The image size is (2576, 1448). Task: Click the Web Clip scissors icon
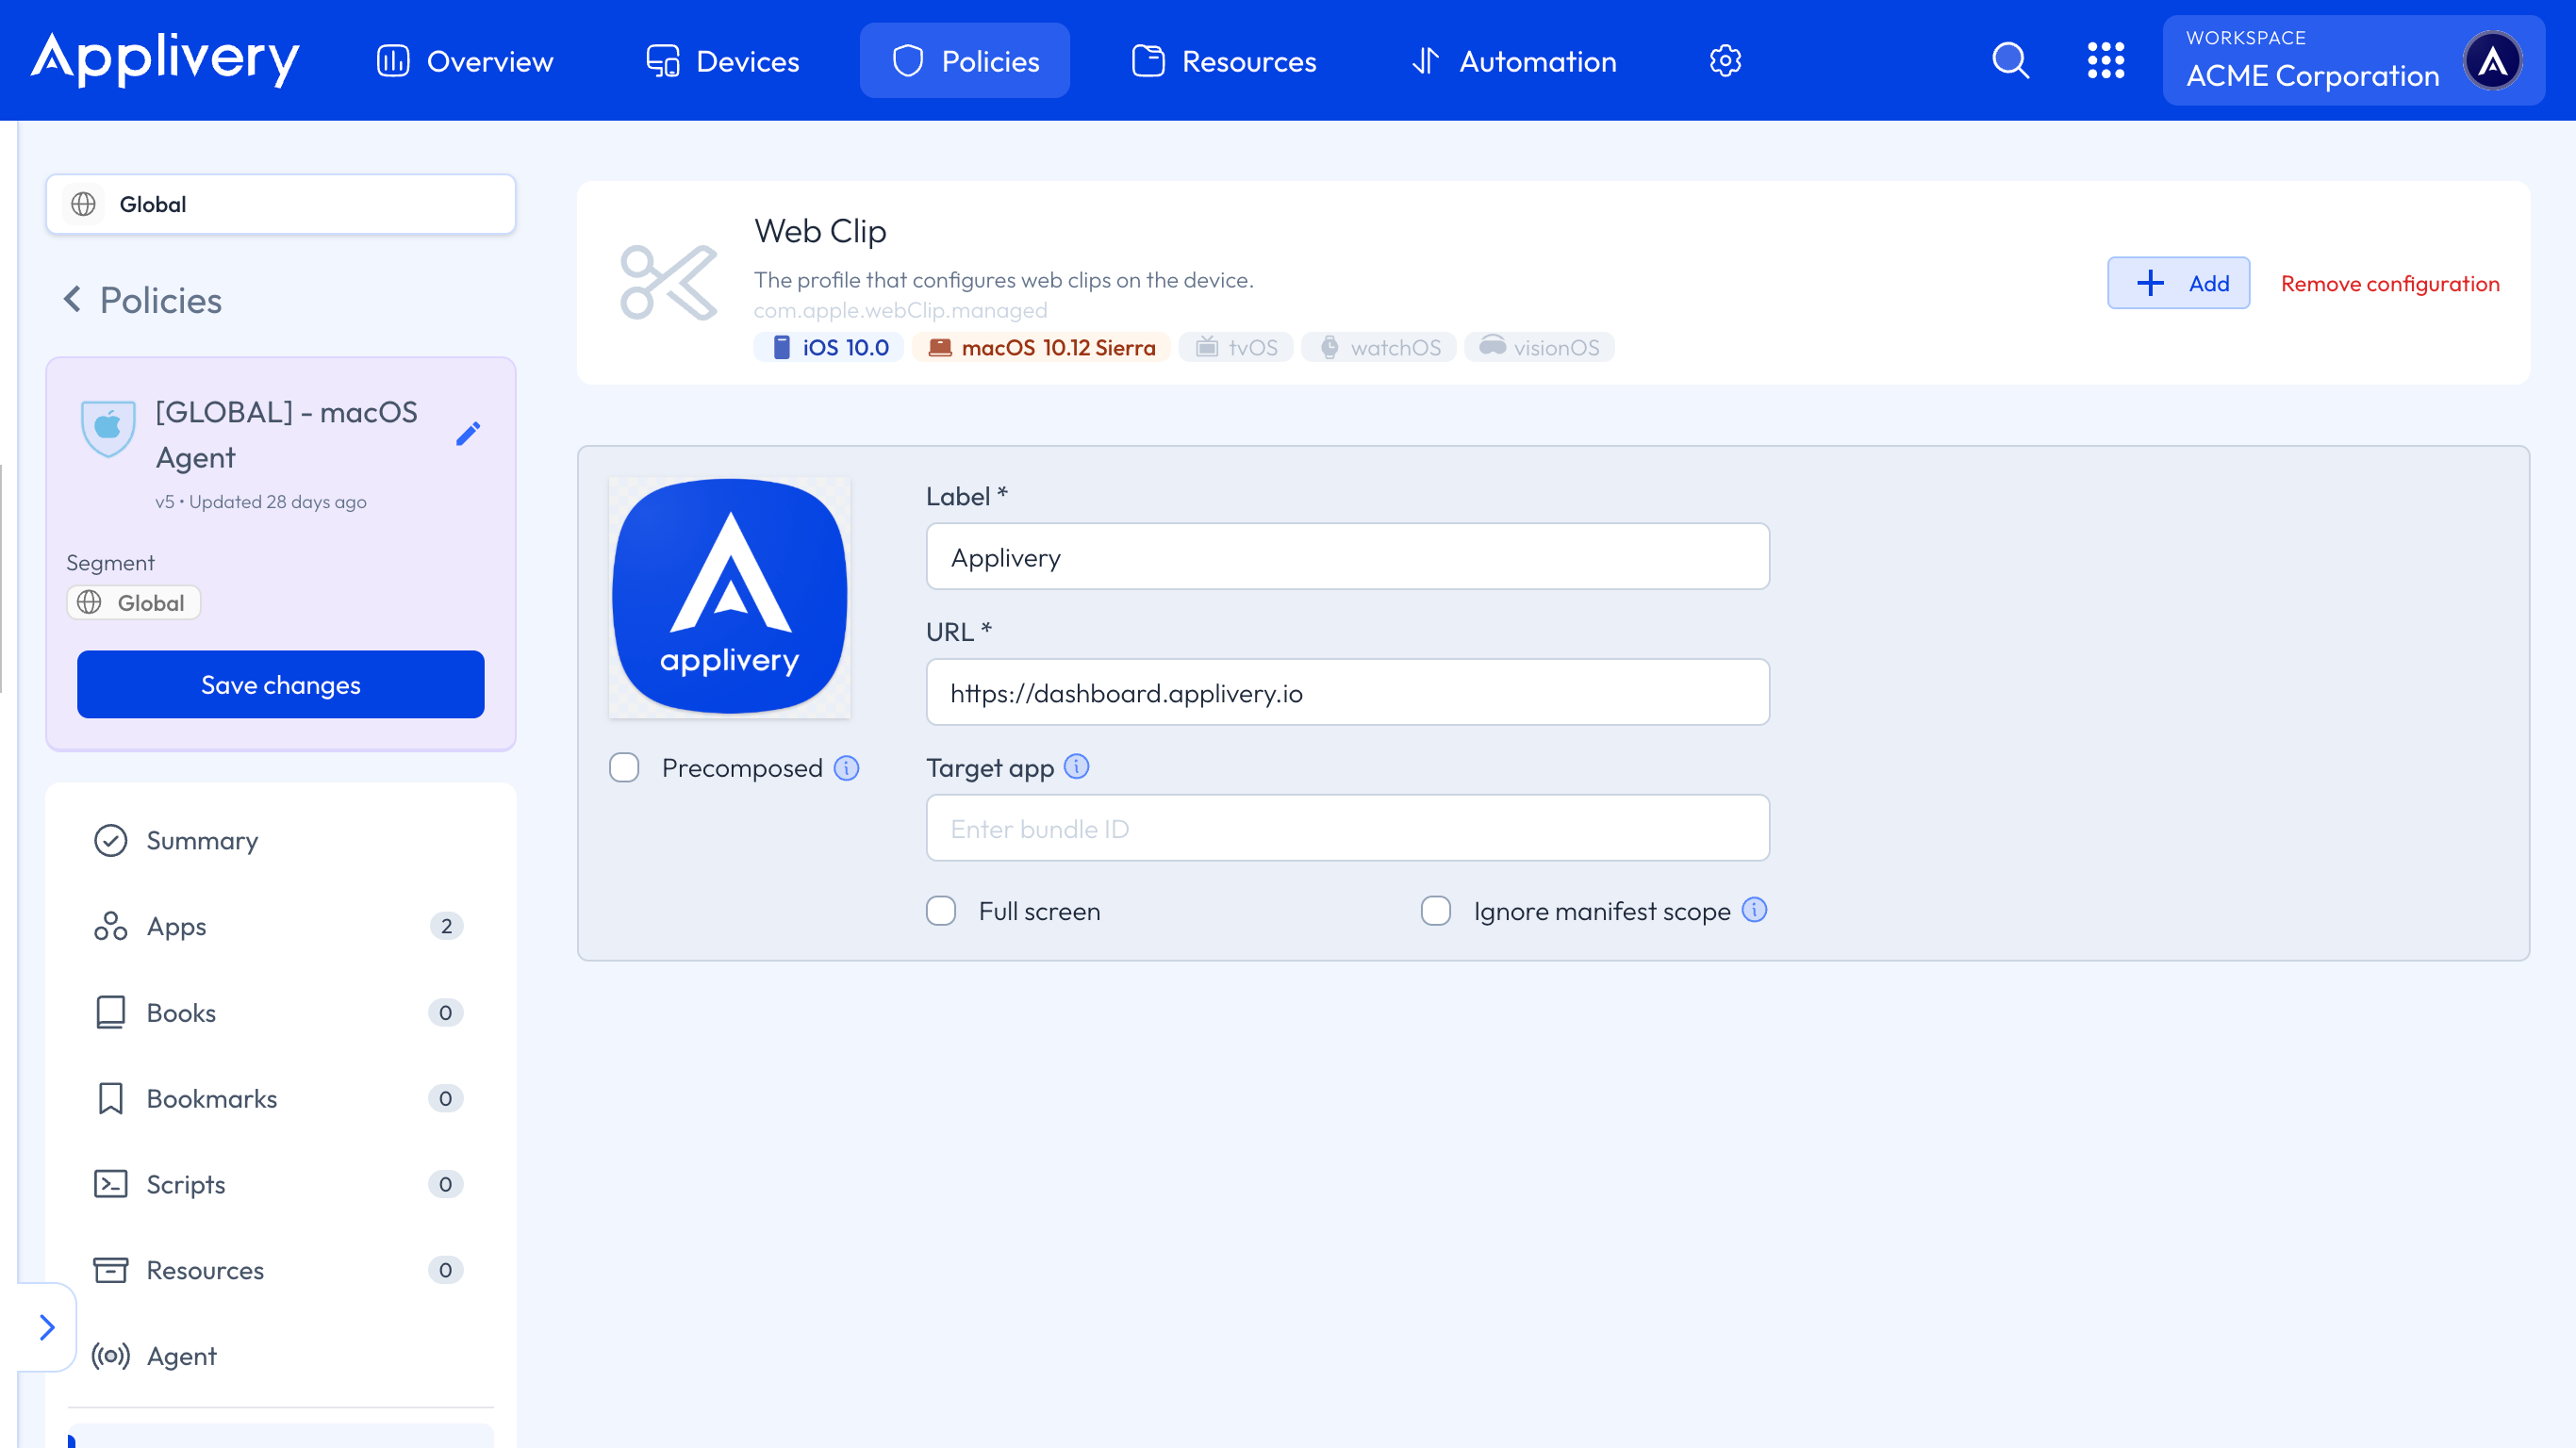[669, 283]
